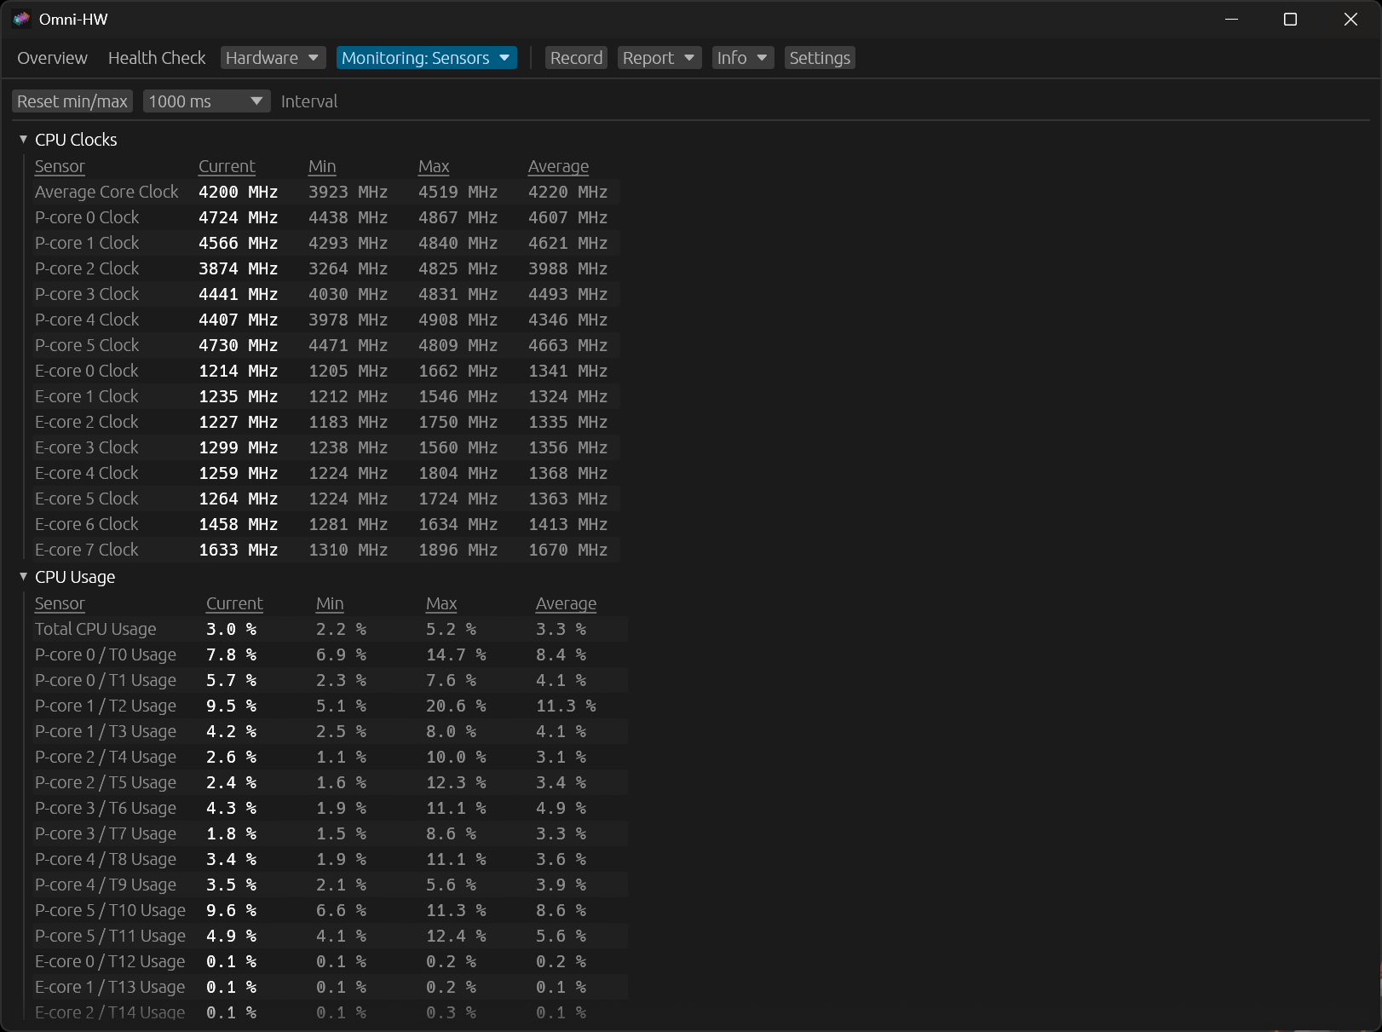Select P-core 4 / T9 Usage row

pos(330,885)
